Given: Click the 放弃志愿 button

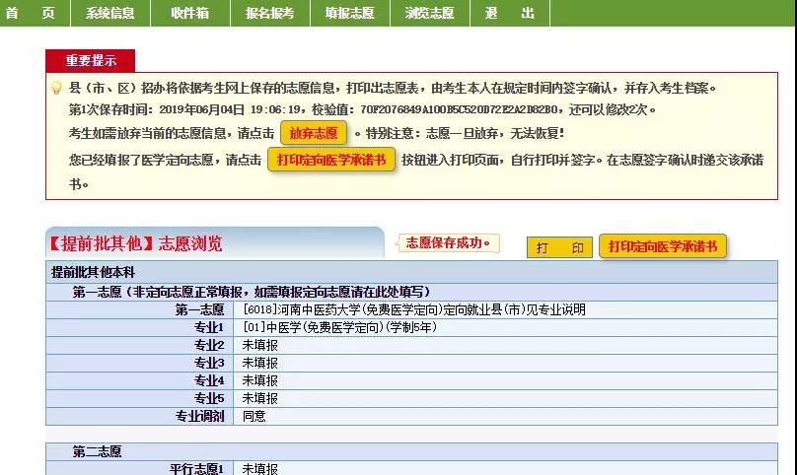Looking at the screenshot, I should click(314, 133).
